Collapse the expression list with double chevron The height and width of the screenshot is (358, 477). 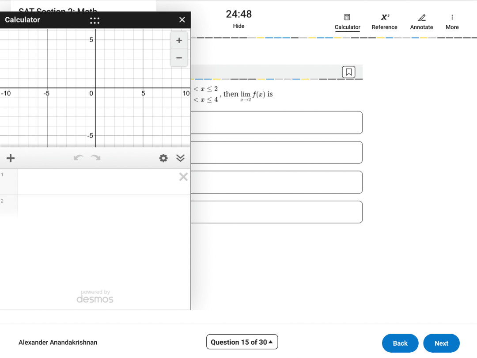(x=180, y=158)
